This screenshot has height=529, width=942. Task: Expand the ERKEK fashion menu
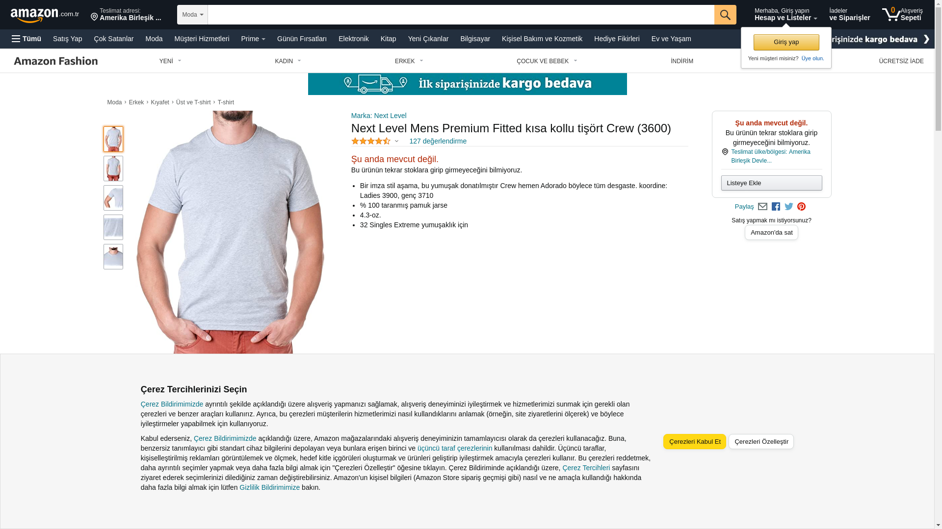tap(409, 61)
